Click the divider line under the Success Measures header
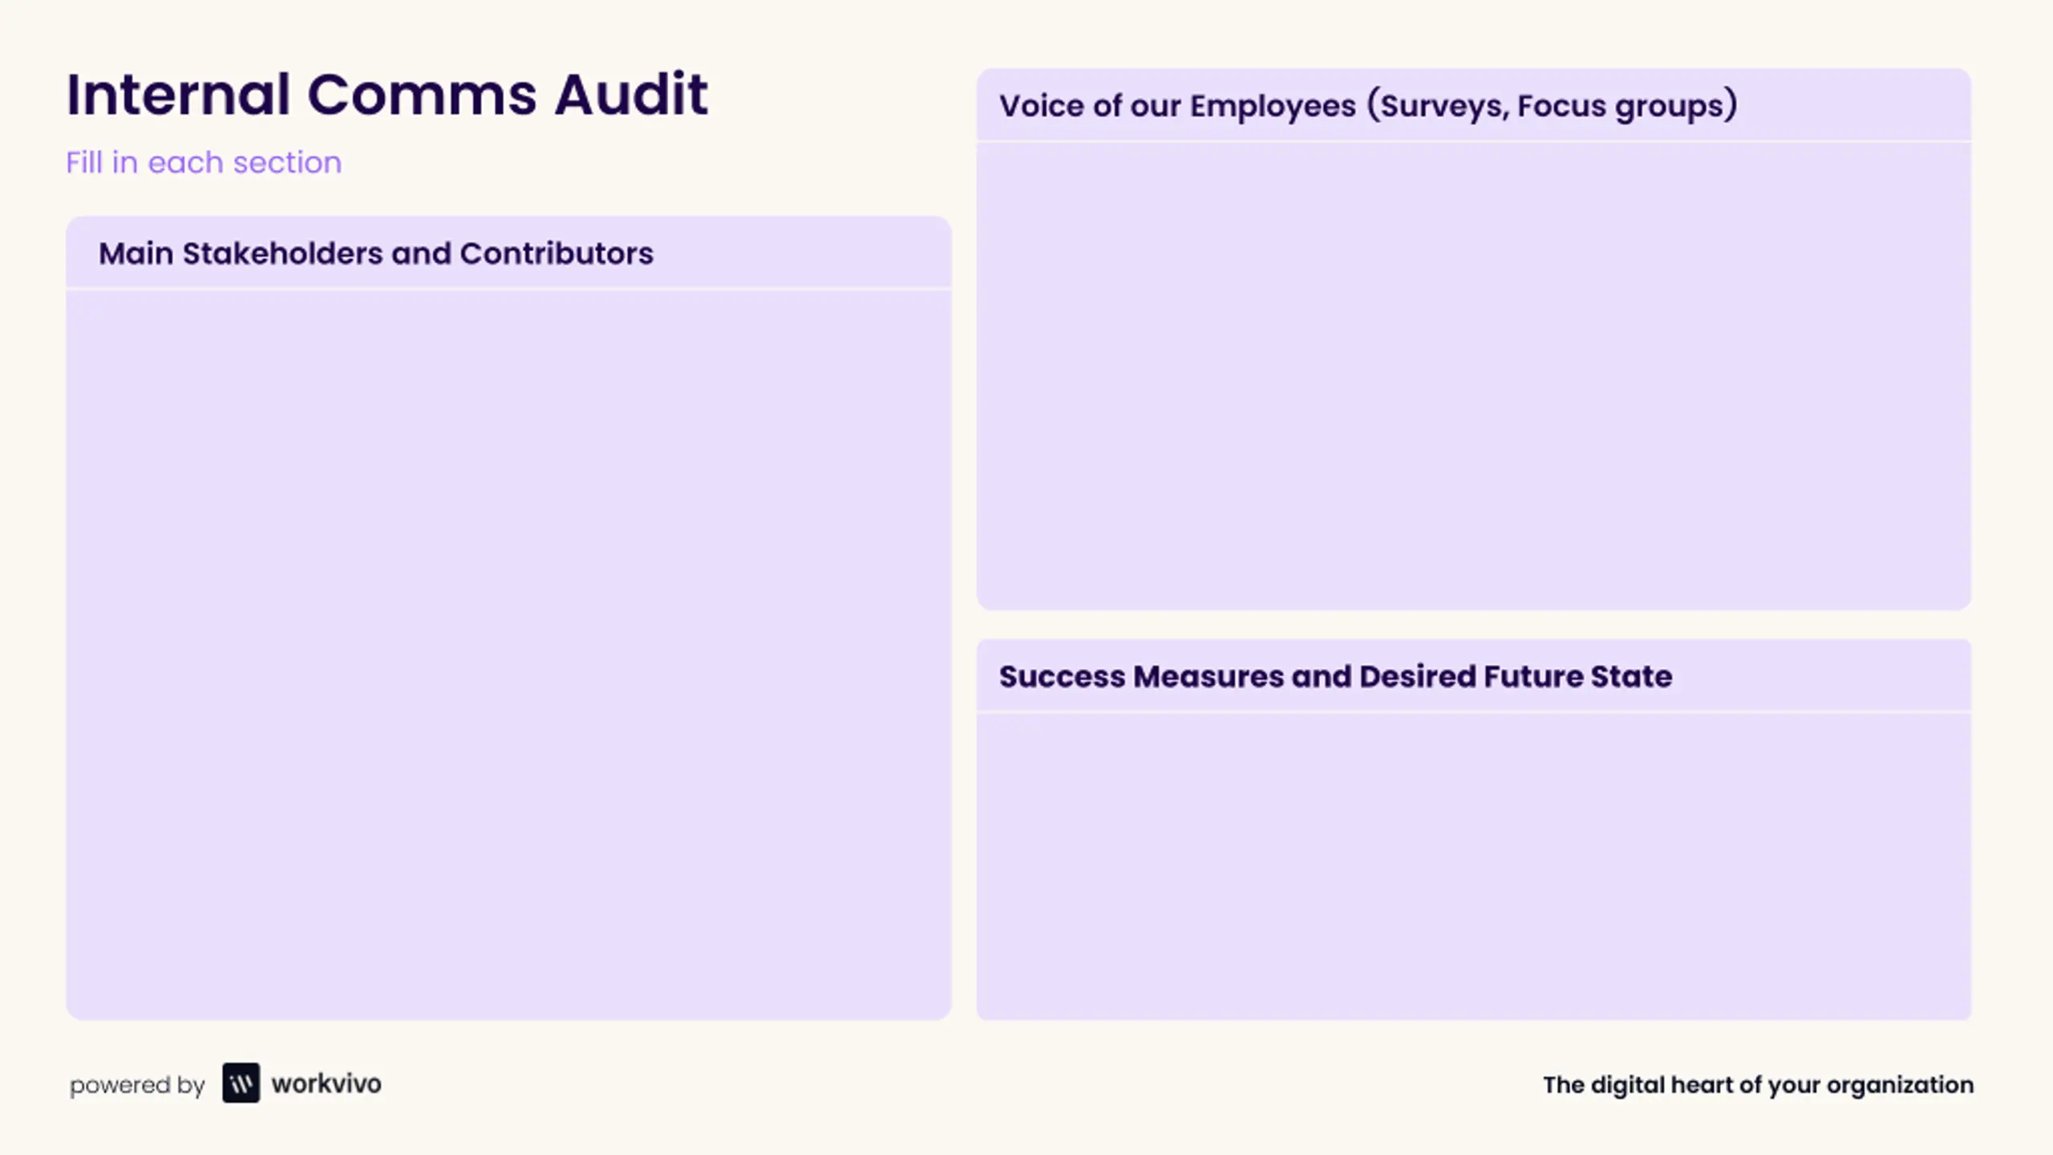2053x1155 pixels. coord(1474,711)
